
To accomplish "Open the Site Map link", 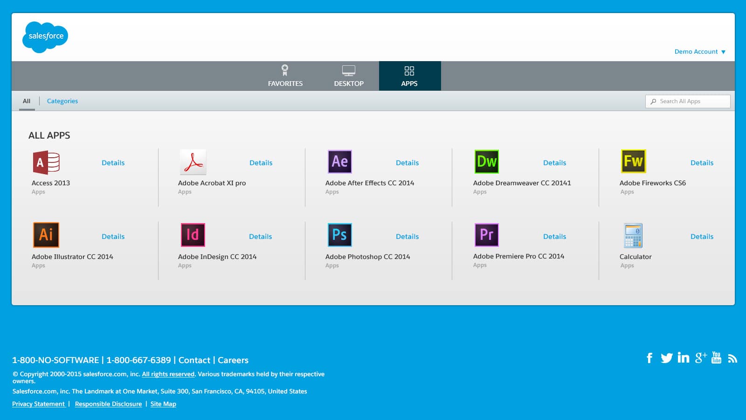I will tap(163, 404).
